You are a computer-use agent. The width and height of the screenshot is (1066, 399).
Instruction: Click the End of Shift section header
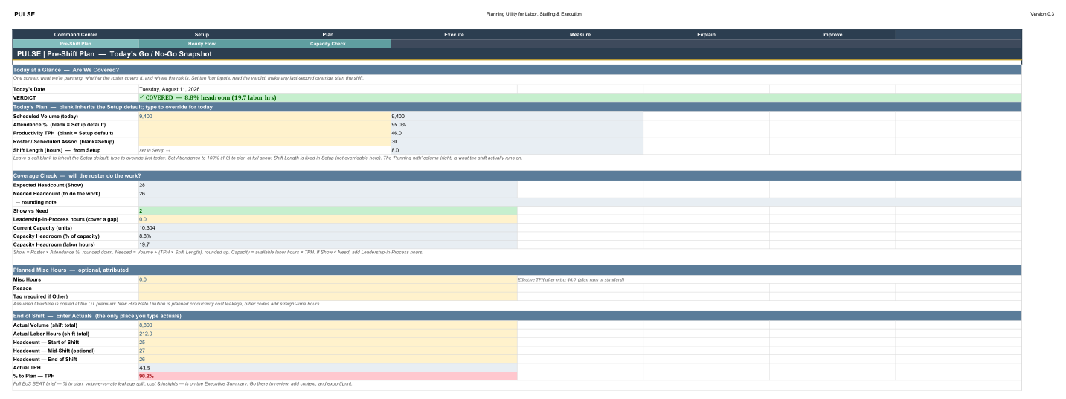click(517, 316)
